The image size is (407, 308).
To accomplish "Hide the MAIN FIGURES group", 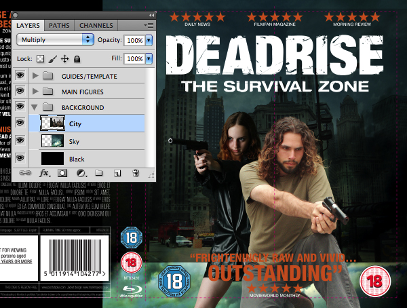I will [x=20, y=91].
